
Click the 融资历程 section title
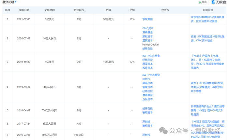(9, 2)
